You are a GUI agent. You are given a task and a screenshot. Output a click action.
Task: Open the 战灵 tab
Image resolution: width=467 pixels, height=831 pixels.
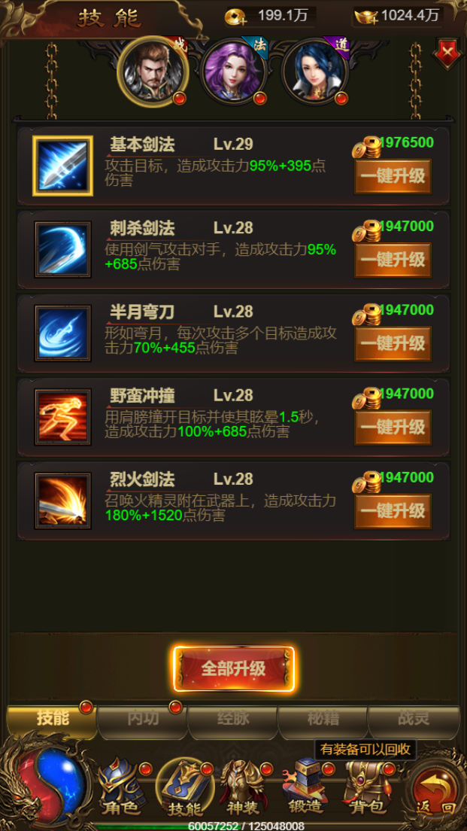coord(414,719)
